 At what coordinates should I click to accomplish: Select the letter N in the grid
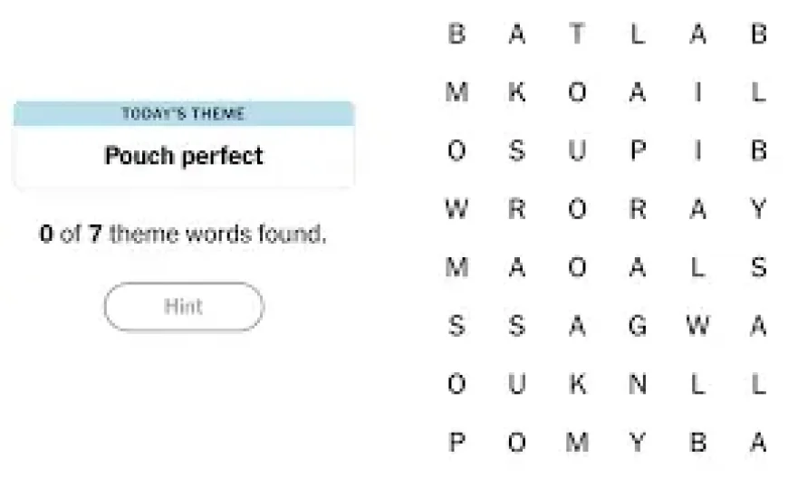coord(638,385)
